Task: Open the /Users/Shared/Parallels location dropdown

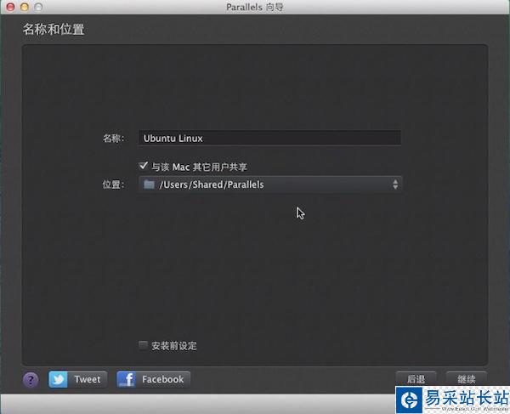Action: point(270,184)
